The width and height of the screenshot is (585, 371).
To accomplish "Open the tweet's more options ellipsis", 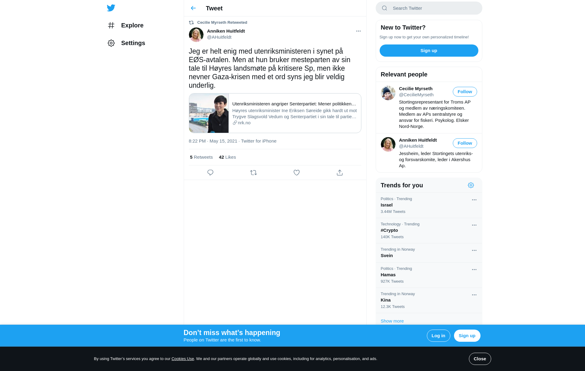I will coord(358,31).
